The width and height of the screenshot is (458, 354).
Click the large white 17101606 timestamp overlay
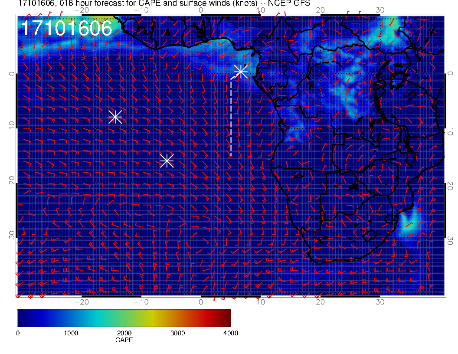pos(67,29)
